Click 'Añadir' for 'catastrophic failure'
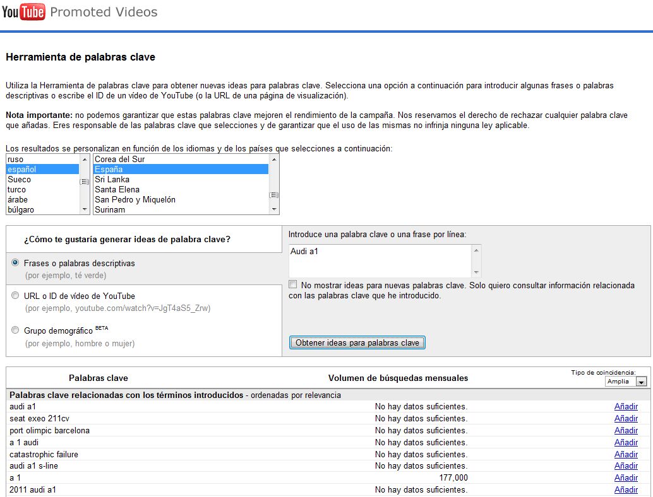The height and width of the screenshot is (497, 653). coord(626,455)
